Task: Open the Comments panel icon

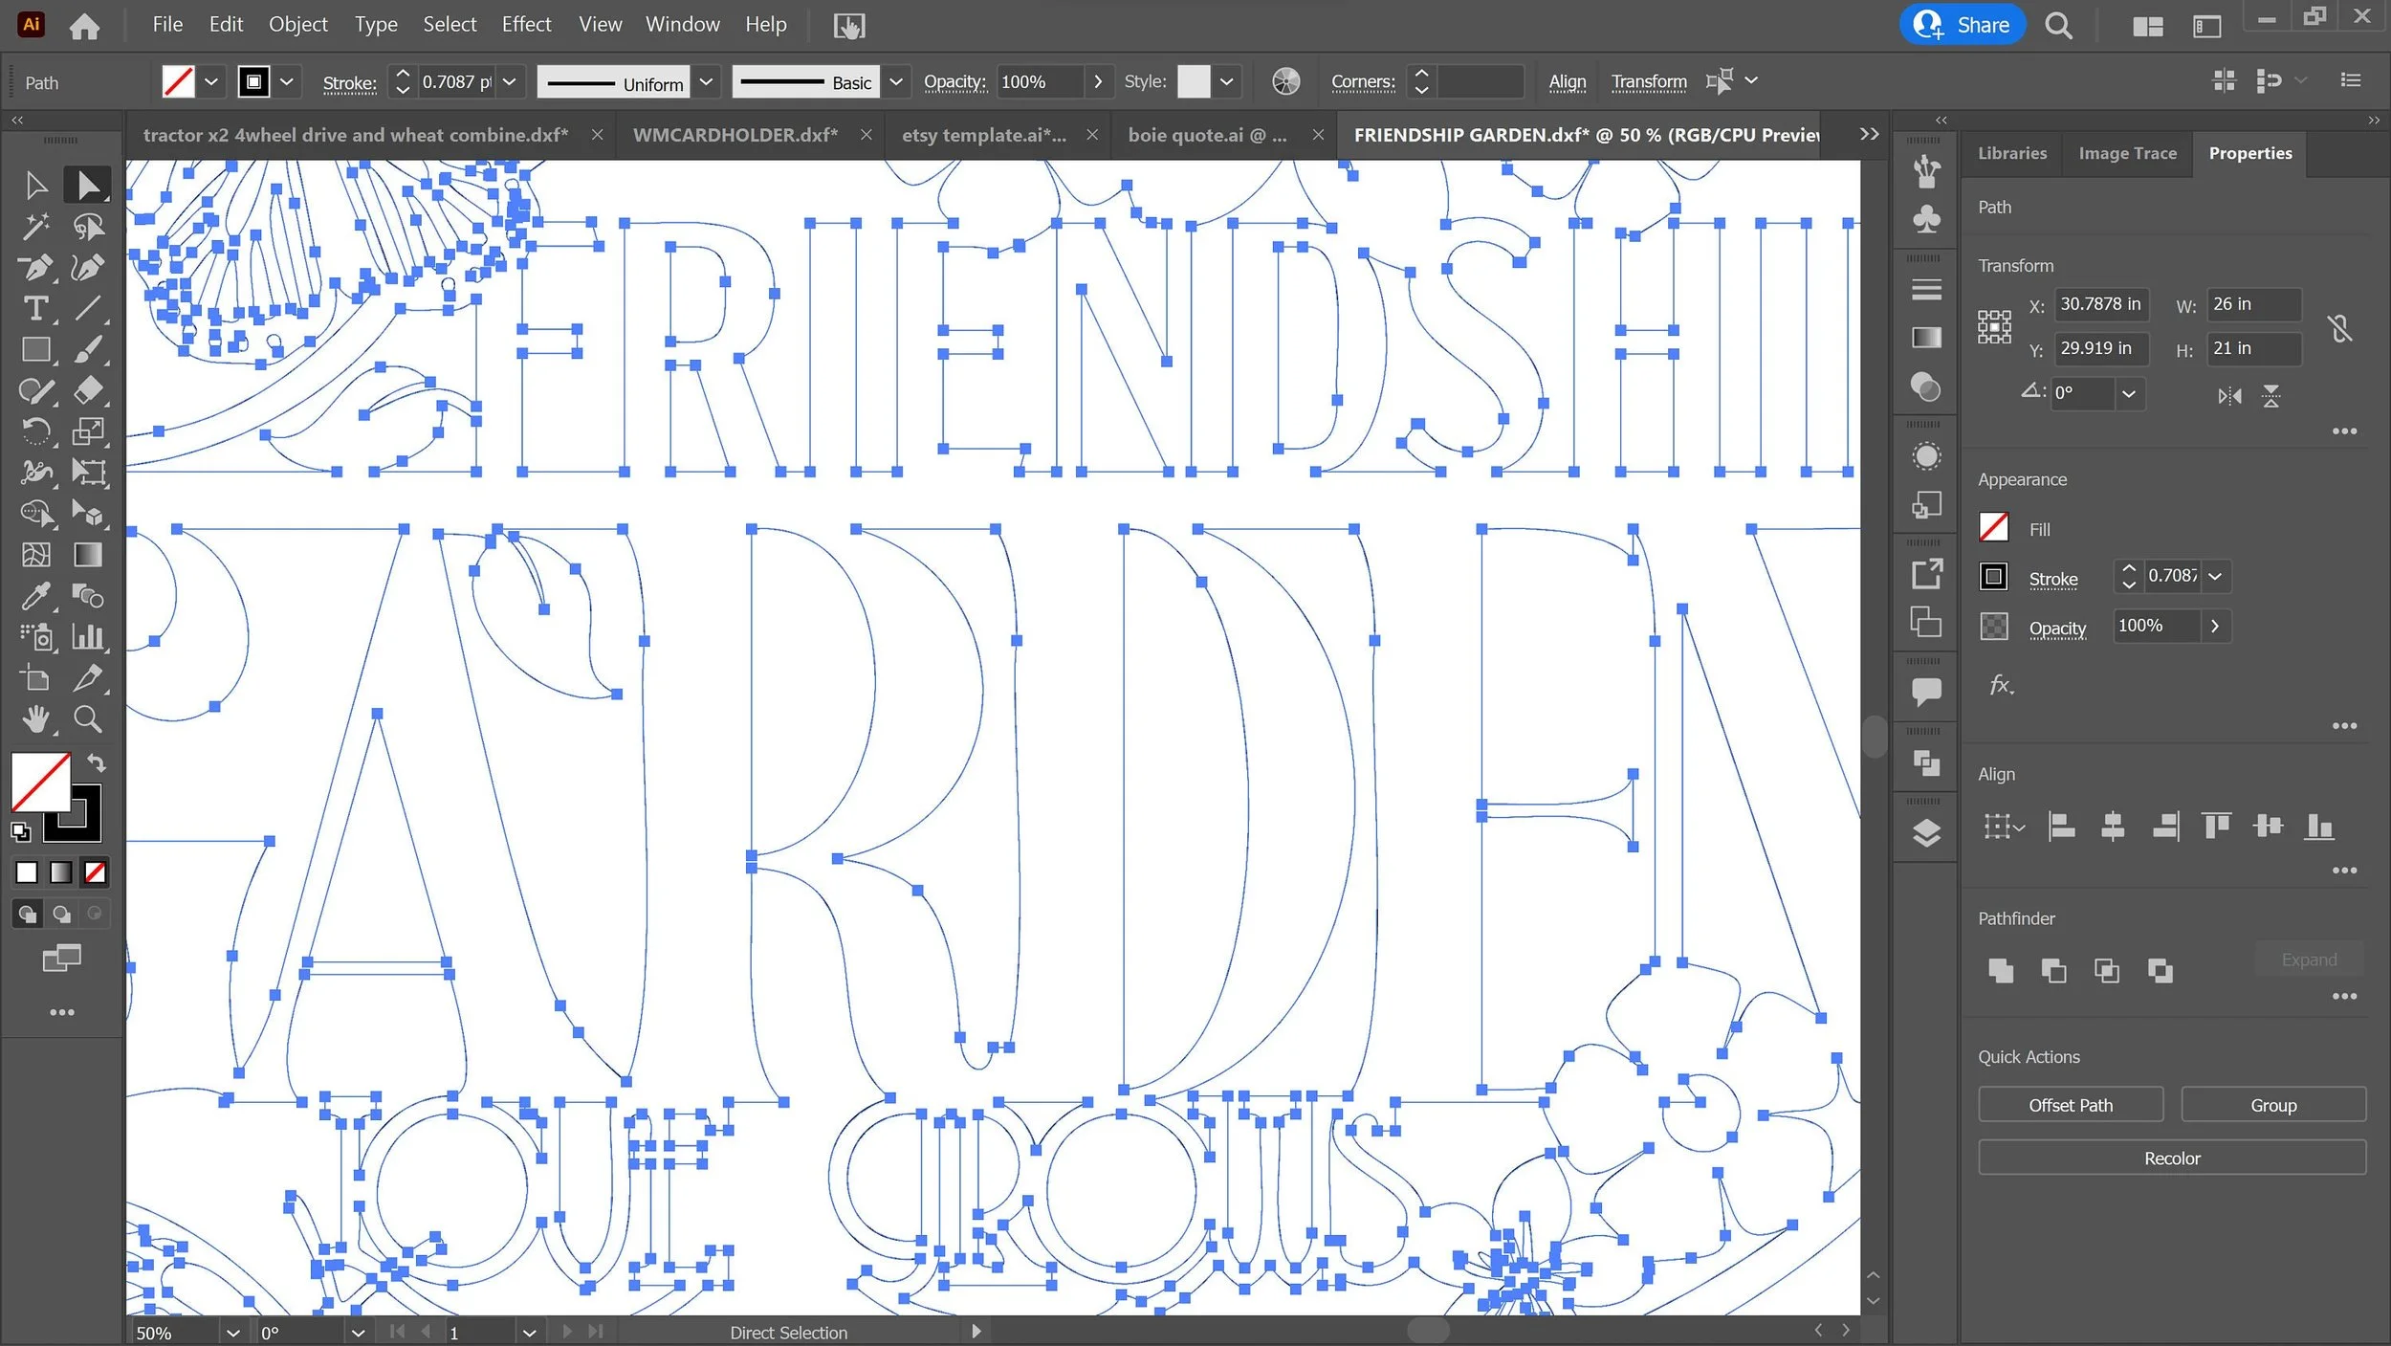Action: pyautogui.click(x=1926, y=691)
